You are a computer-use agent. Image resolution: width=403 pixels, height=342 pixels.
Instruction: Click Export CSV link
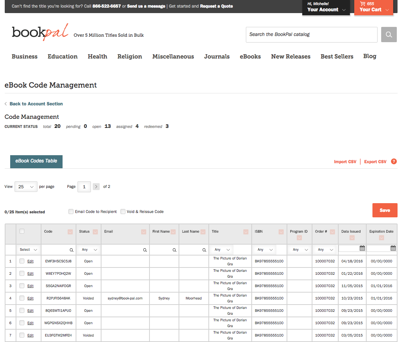(375, 161)
